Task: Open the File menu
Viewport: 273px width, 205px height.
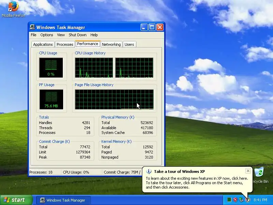Action: [x=33, y=35]
